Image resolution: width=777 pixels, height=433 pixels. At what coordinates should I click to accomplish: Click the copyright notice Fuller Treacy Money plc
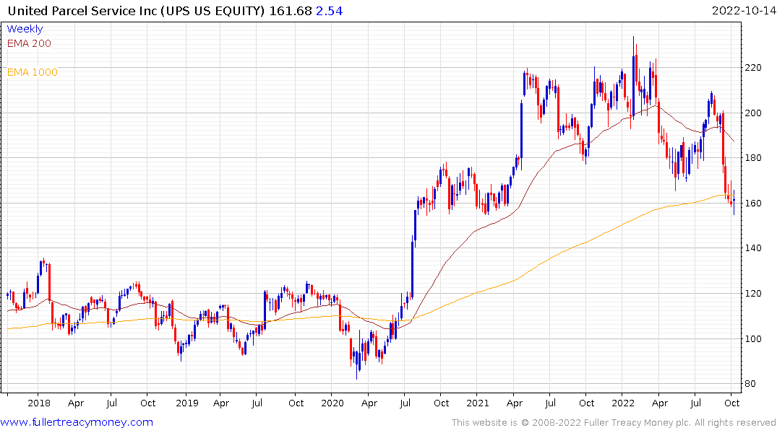tap(614, 423)
